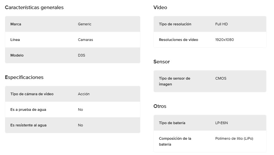Select the "Tipo de resolución" label
The image size is (274, 155).
(x=175, y=24)
